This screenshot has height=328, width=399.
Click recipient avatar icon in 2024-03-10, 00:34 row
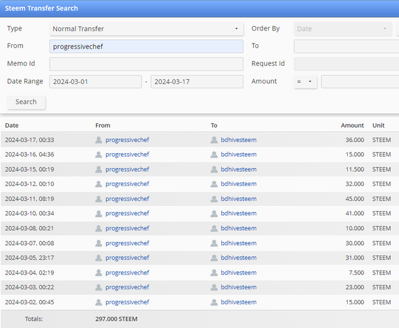point(214,213)
